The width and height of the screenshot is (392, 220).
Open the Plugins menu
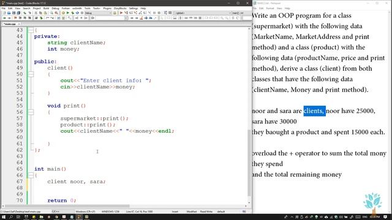(107, 8)
